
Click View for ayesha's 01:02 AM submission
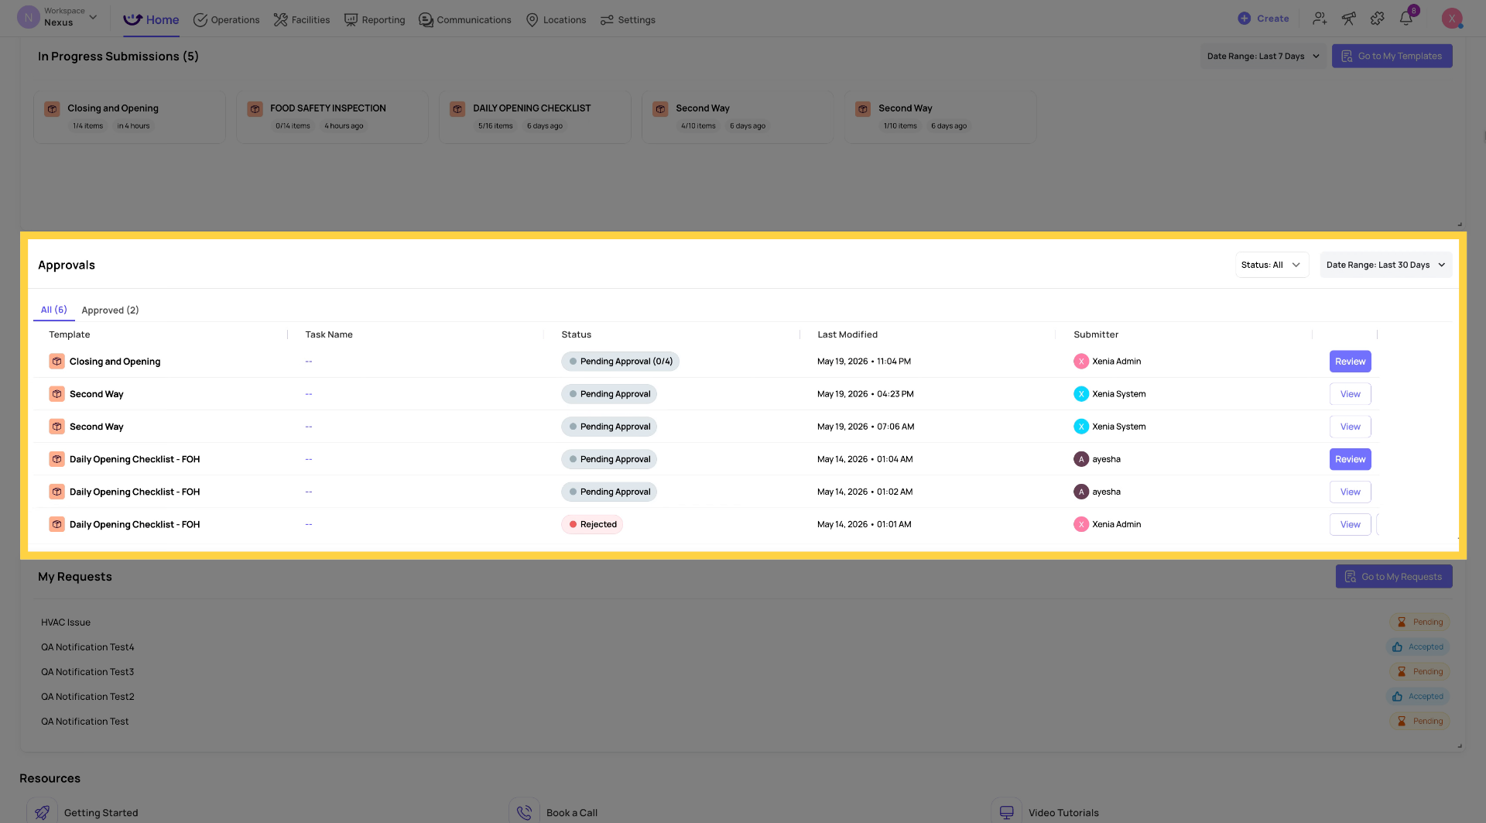(x=1350, y=492)
